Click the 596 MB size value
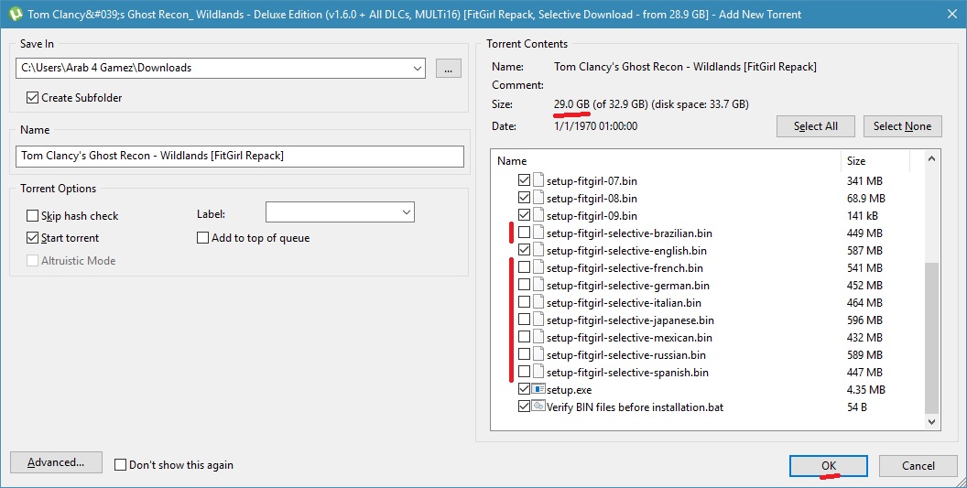Viewport: 967px width, 488px height. 864,320
